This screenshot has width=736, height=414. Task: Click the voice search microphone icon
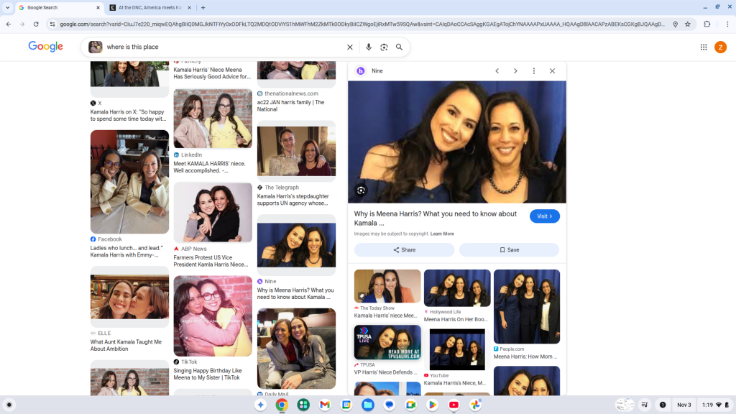pyautogui.click(x=369, y=47)
